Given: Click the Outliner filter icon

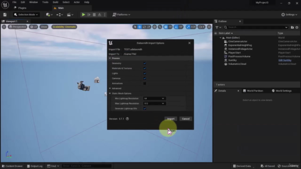Looking at the screenshot, I should tap(218, 27).
